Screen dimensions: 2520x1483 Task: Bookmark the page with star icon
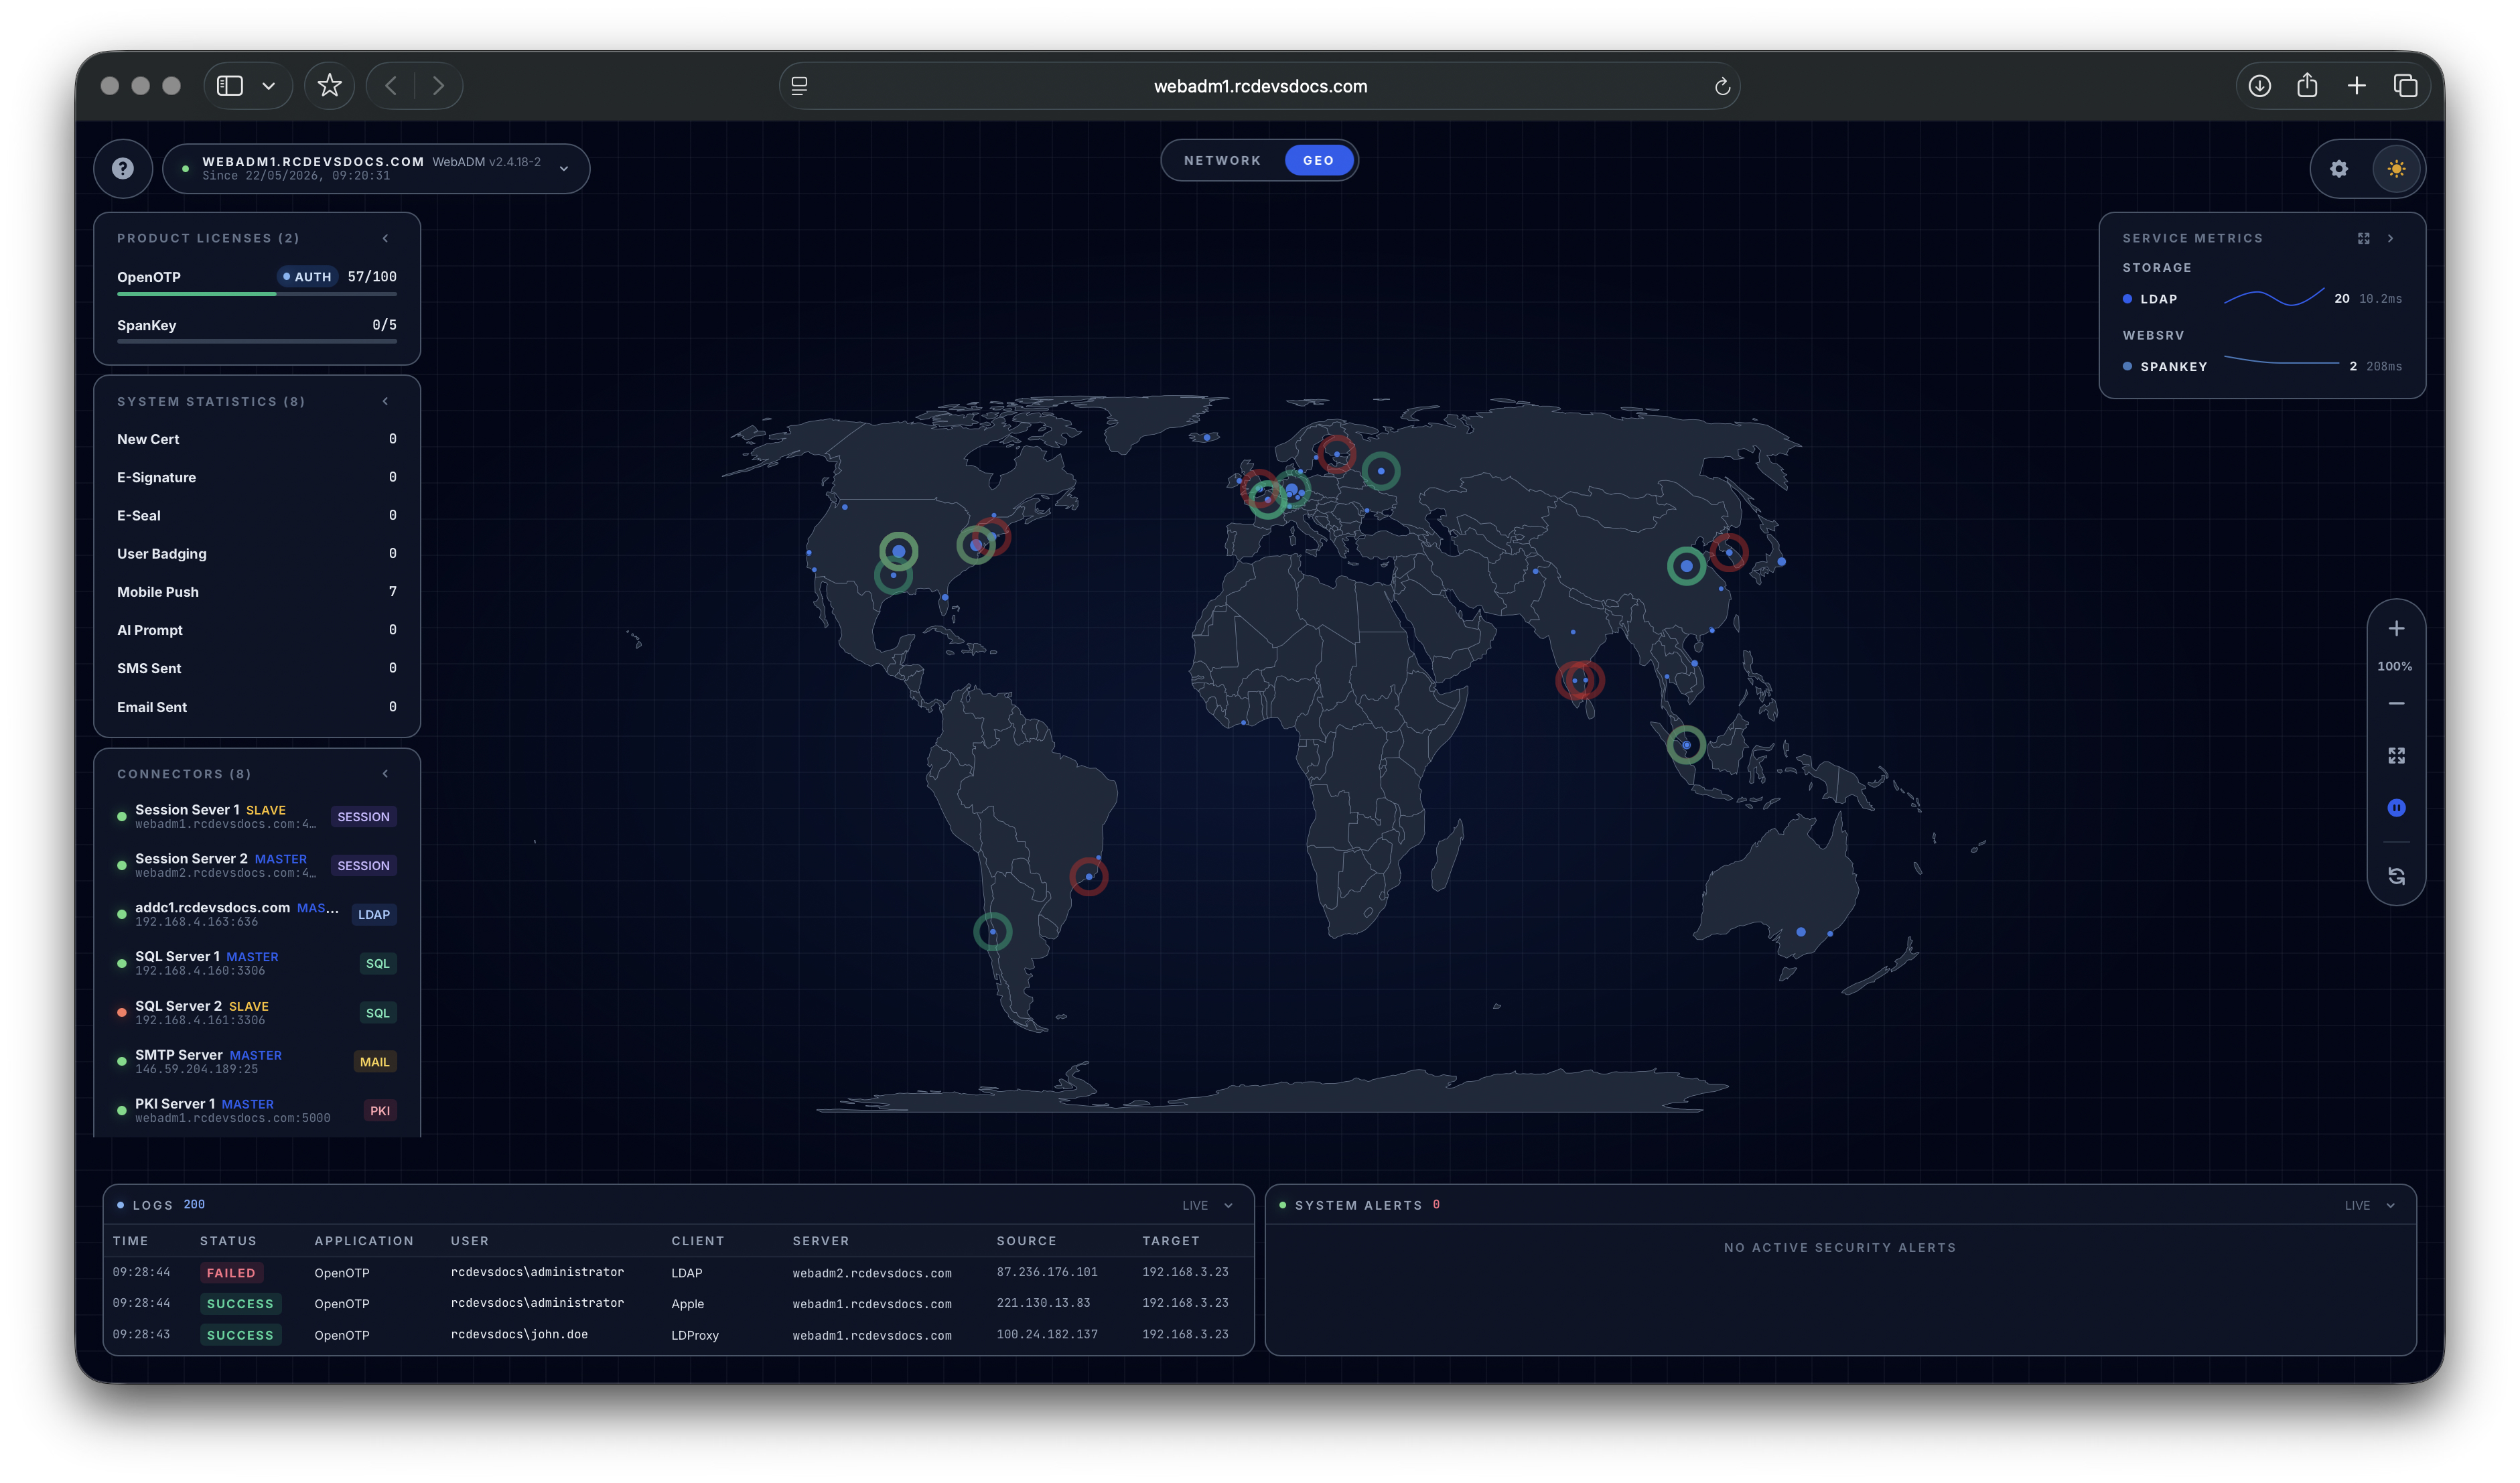click(x=329, y=86)
